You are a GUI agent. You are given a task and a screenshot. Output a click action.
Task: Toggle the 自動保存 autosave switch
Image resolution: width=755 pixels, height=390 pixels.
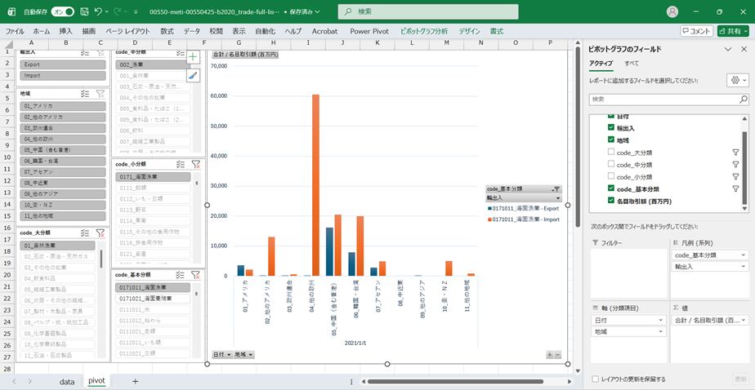tap(62, 12)
